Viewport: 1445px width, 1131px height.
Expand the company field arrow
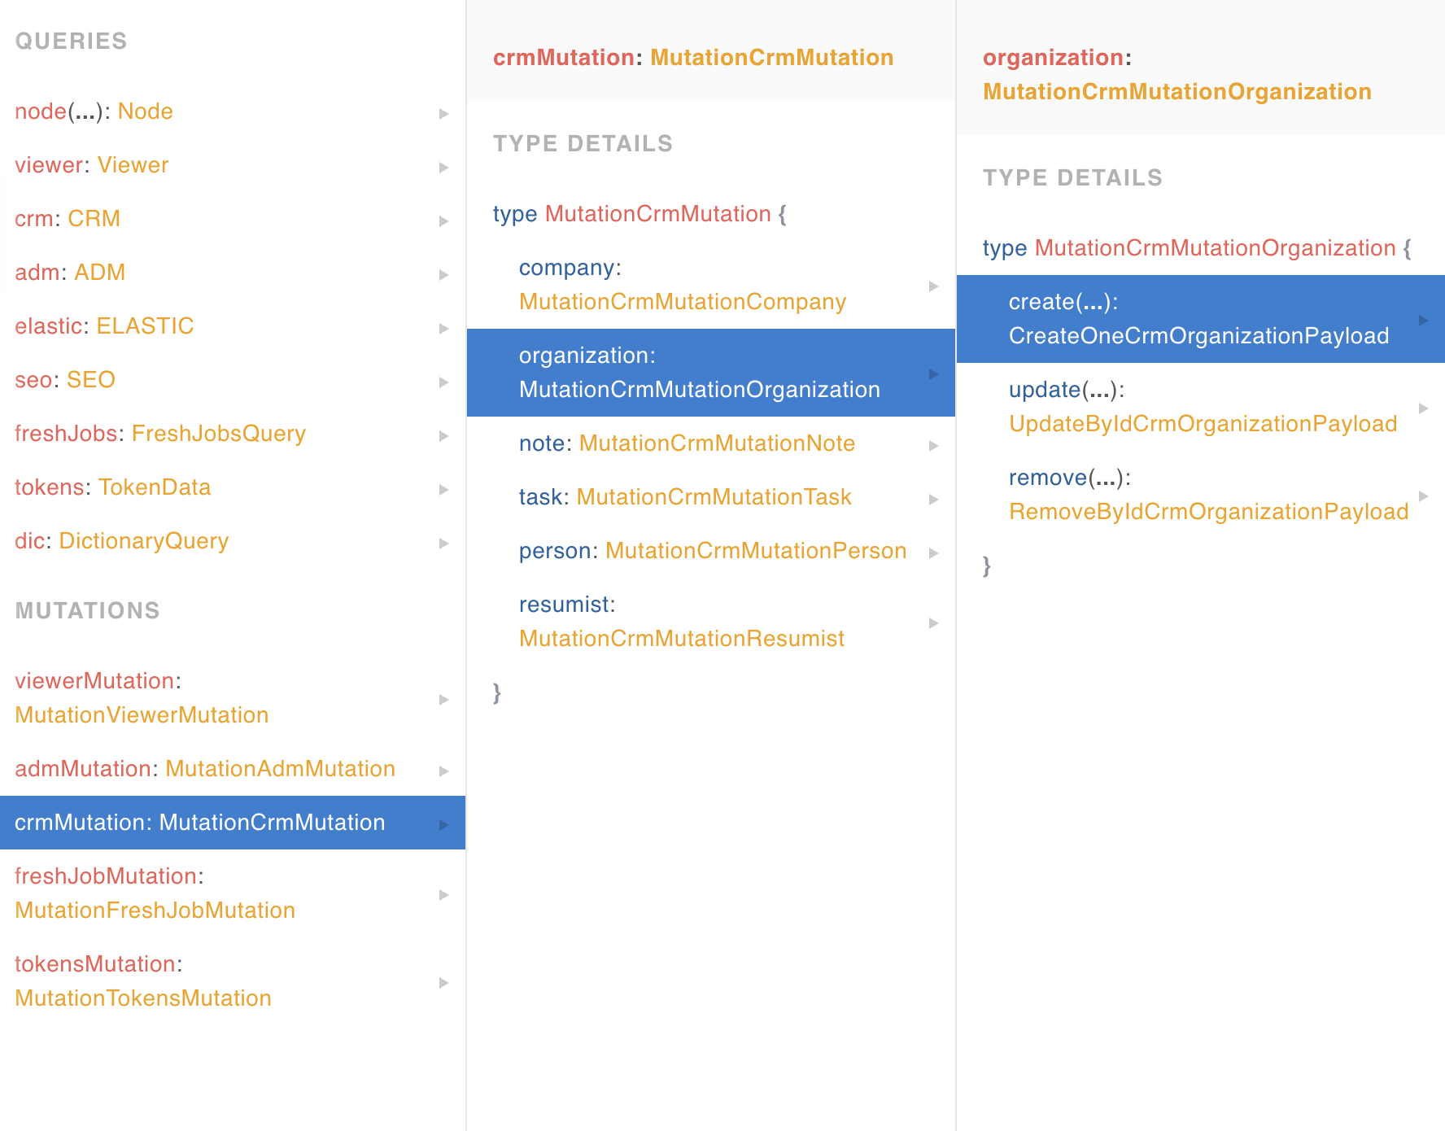tap(933, 286)
